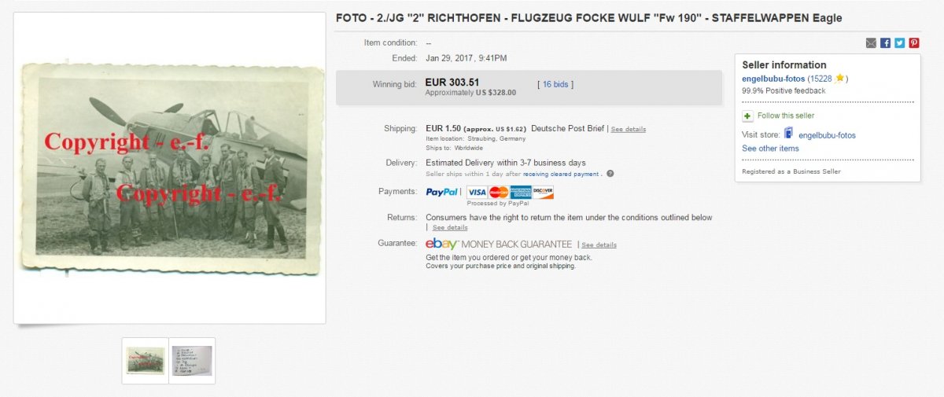Select the first front photo thumbnail
This screenshot has width=944, height=397.
click(x=146, y=361)
